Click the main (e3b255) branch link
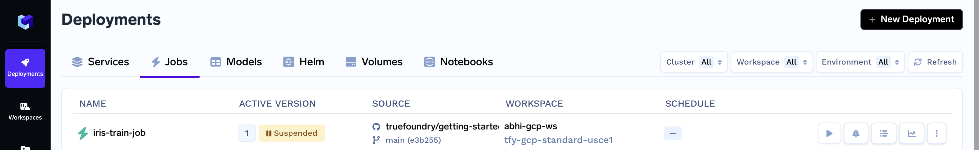979x150 pixels. point(413,140)
